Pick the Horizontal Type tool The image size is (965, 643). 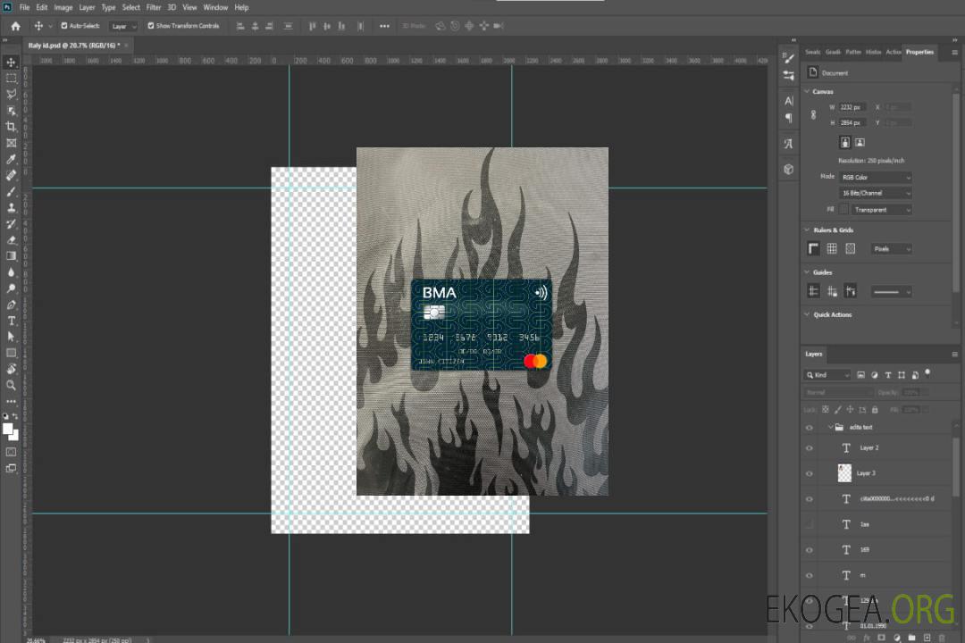pyautogui.click(x=12, y=321)
